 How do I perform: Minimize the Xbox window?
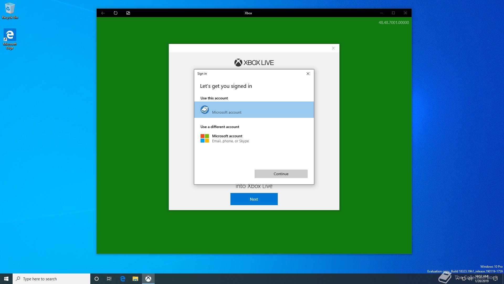pos(381,13)
